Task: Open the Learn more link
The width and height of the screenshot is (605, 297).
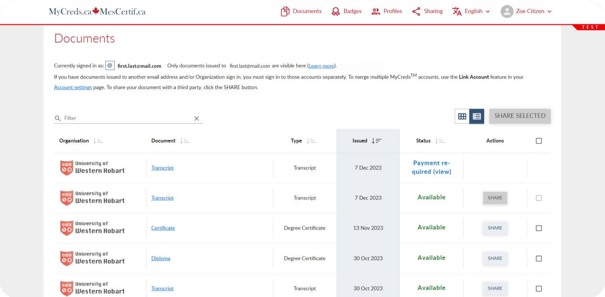Action: 321,66
